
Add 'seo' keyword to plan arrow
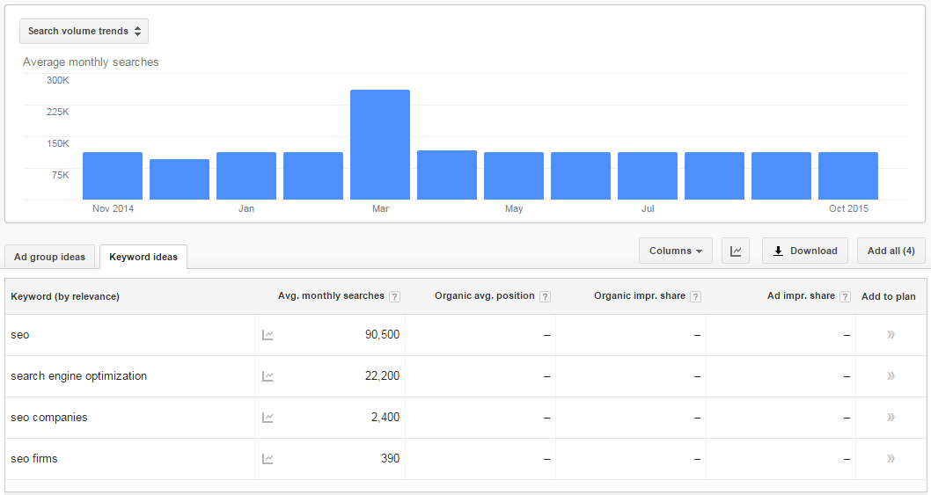891,335
